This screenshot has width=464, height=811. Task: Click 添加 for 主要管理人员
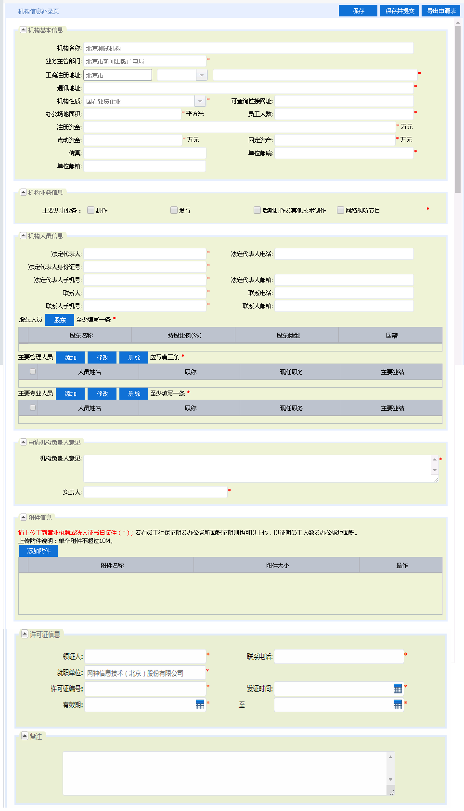[x=70, y=357]
